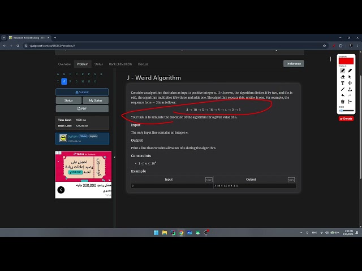
Task: Copy the example Input
Action: click(x=209, y=180)
